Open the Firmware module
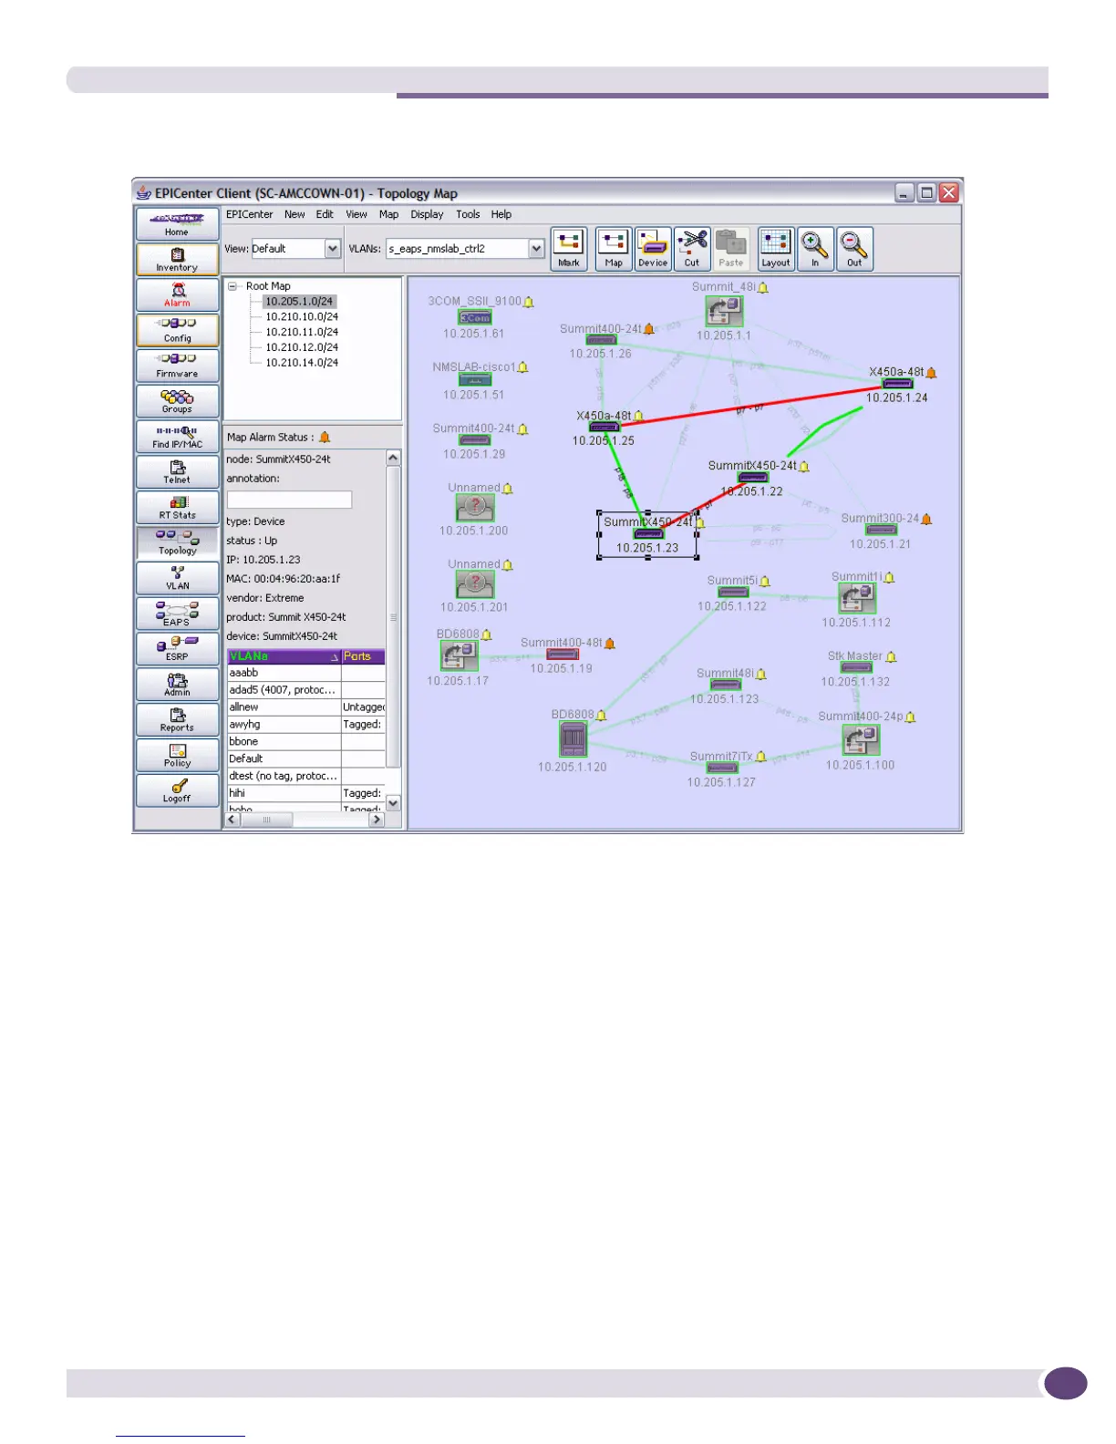This screenshot has width=1116, height=1444. coord(177,366)
